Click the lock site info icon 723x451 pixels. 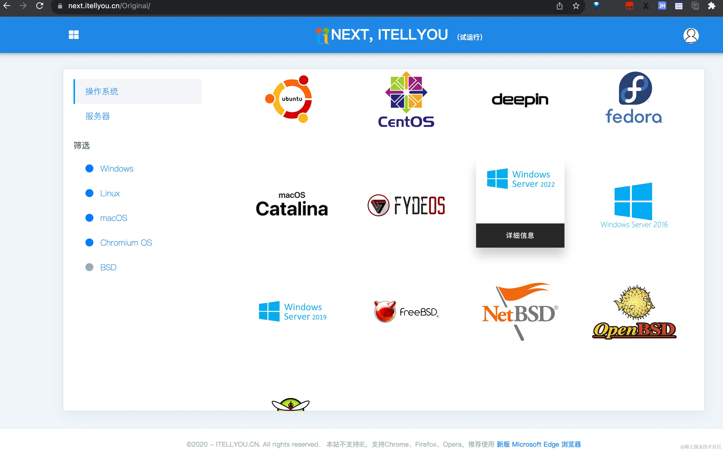point(60,6)
